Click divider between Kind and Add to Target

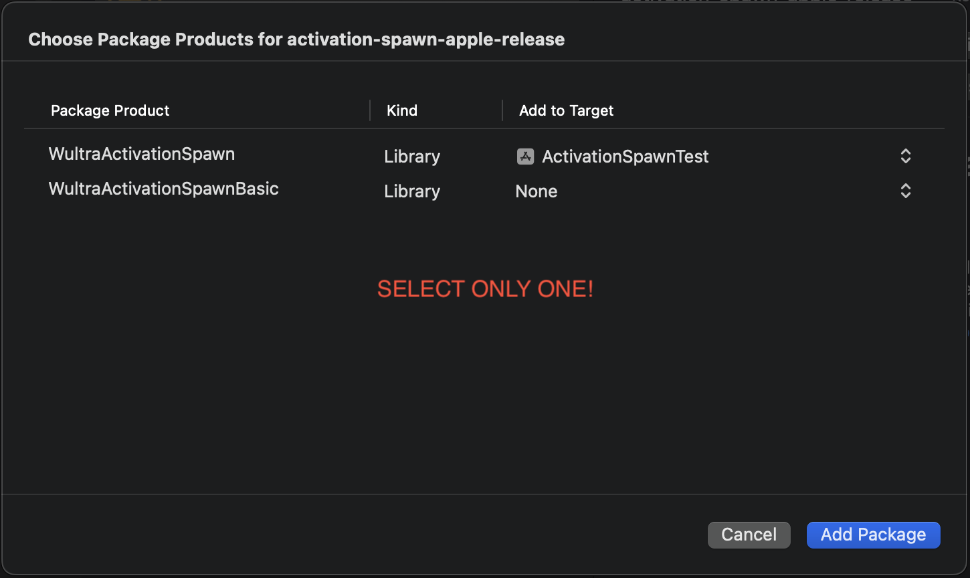click(502, 110)
